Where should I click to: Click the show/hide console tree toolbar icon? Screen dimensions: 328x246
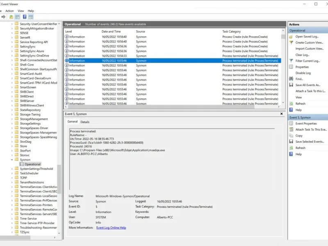click(x=17, y=17)
